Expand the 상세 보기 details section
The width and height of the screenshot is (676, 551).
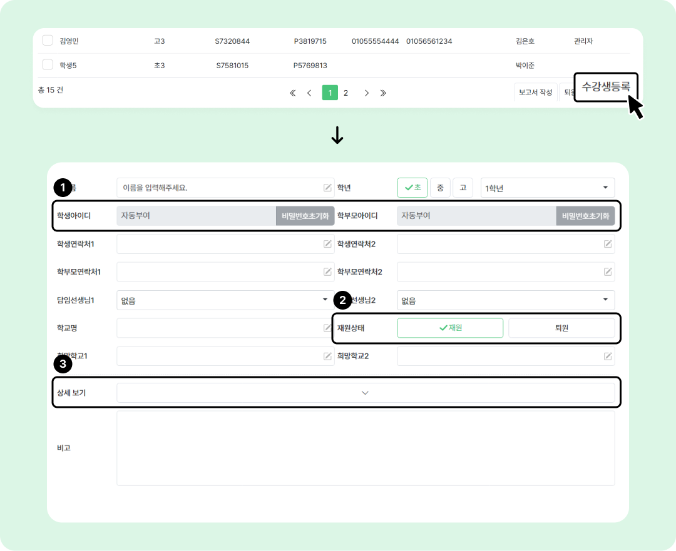click(365, 393)
